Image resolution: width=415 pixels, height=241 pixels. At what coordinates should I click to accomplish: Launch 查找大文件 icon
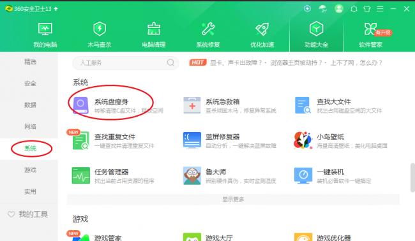[x=303, y=105]
